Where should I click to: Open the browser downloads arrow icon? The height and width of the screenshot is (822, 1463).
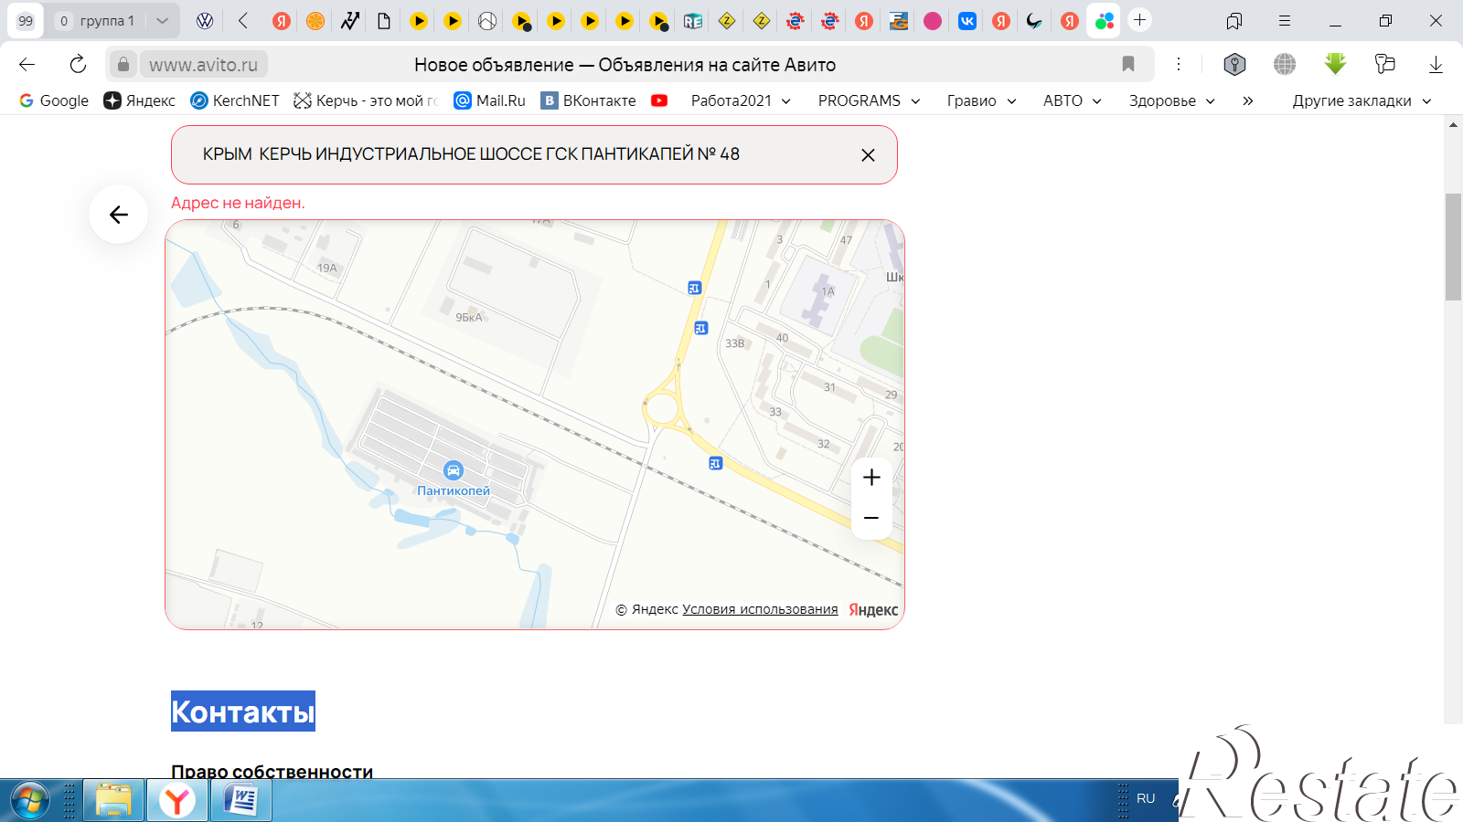[x=1436, y=64]
